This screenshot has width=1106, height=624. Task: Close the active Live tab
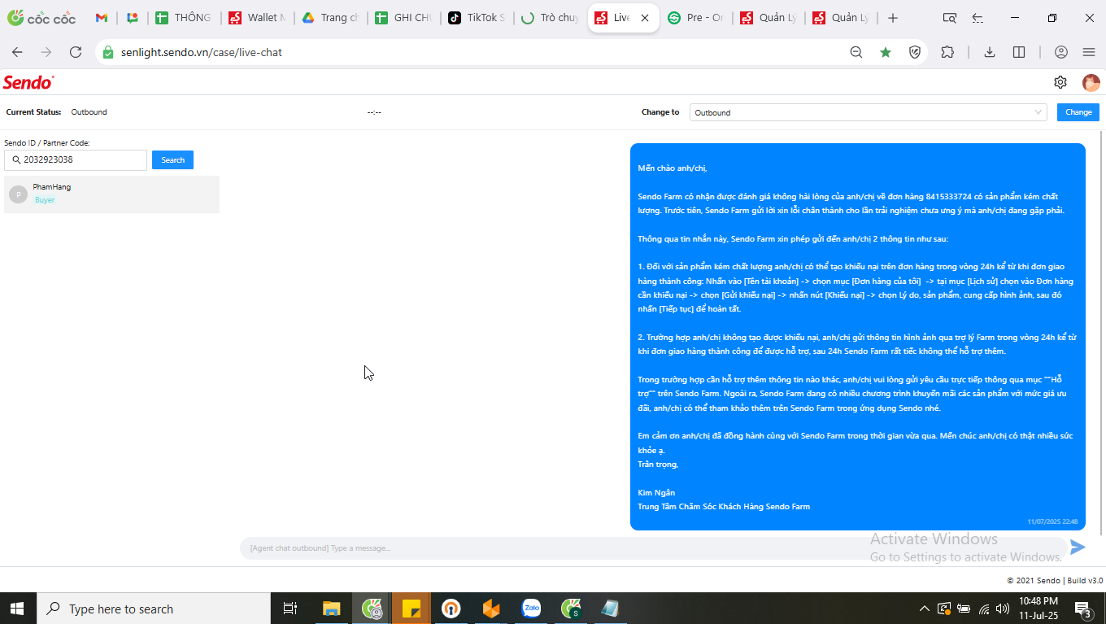click(x=645, y=18)
